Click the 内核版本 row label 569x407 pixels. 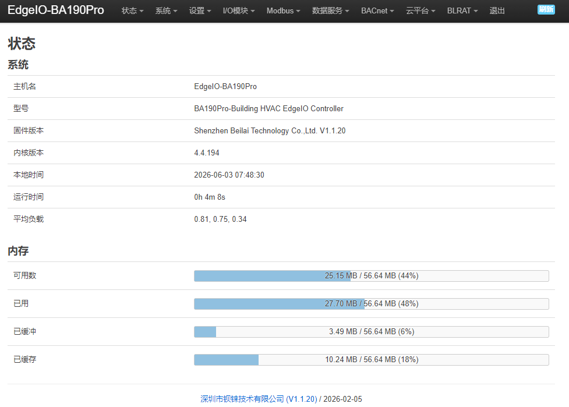click(x=29, y=153)
